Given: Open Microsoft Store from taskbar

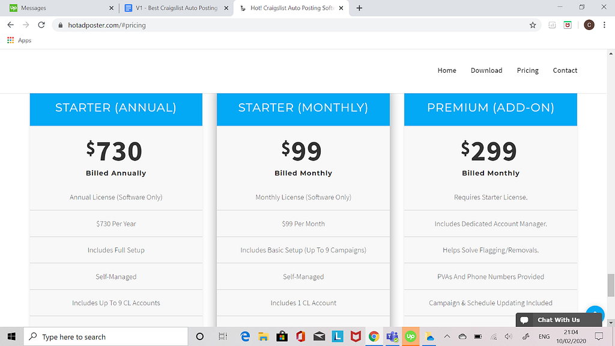Looking at the screenshot, I should click(x=282, y=336).
